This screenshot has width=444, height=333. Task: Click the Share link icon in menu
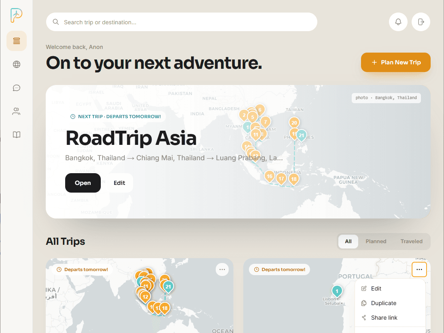tap(364, 318)
